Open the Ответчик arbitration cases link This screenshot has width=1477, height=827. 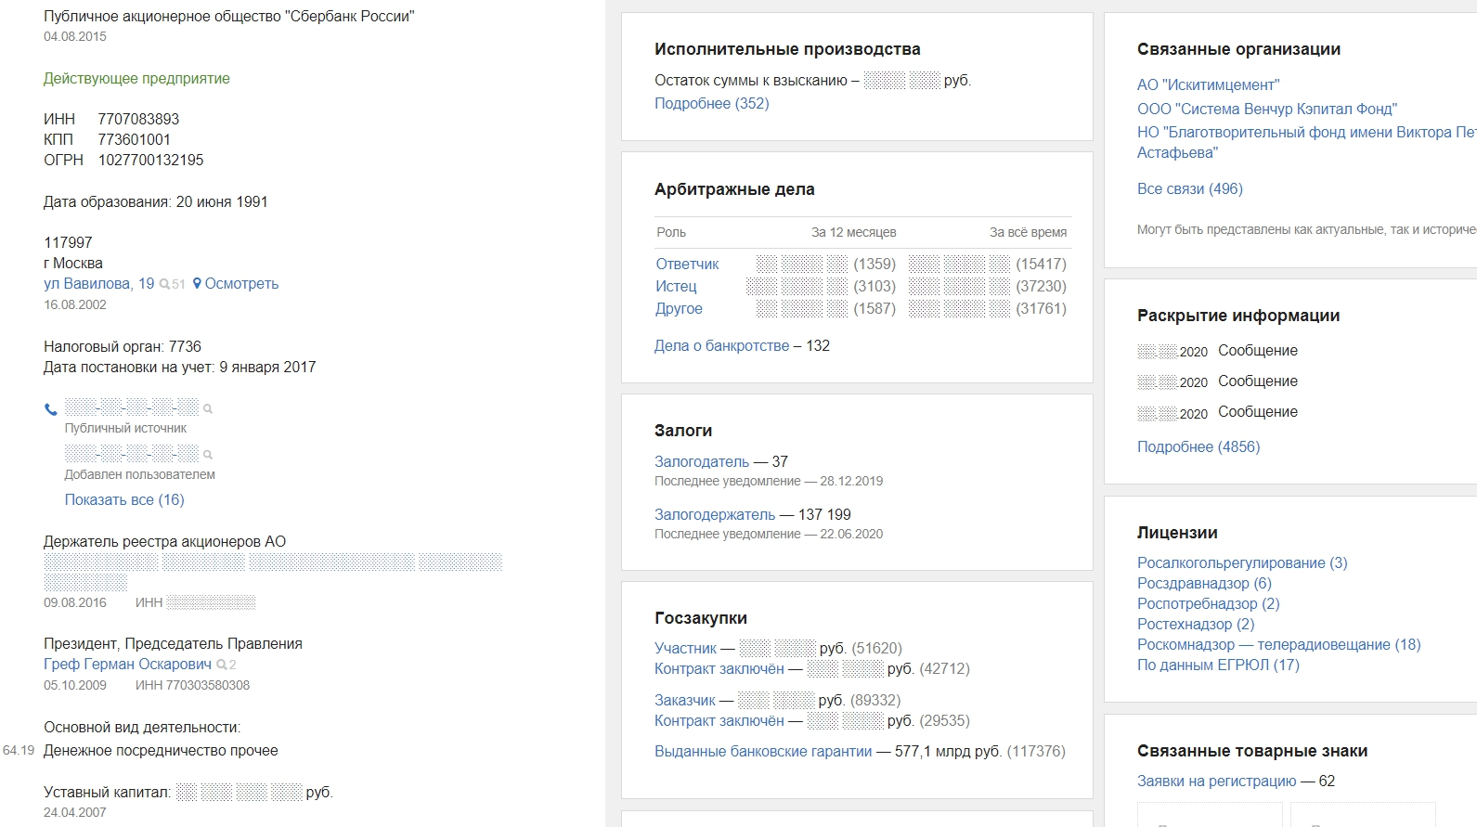(687, 264)
